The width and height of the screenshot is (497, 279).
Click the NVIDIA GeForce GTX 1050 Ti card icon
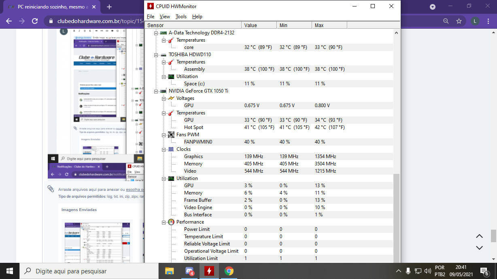pyautogui.click(x=164, y=91)
